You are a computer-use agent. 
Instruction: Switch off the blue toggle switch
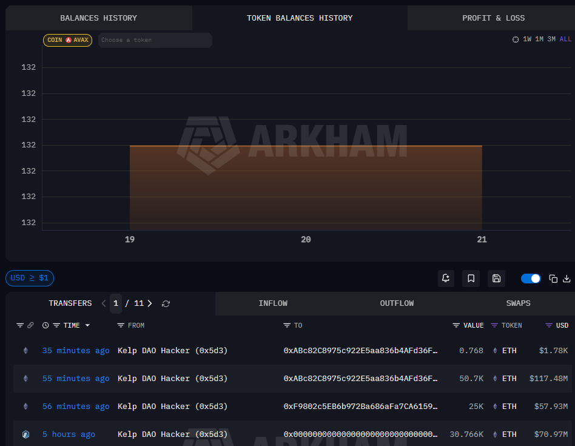531,278
